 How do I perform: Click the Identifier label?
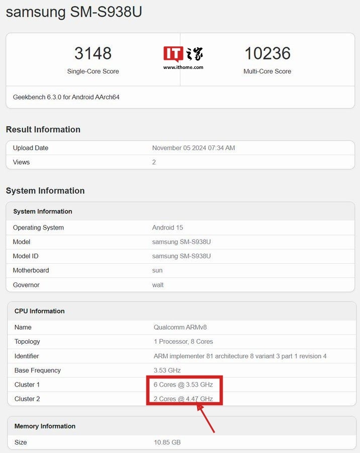coord(27,356)
